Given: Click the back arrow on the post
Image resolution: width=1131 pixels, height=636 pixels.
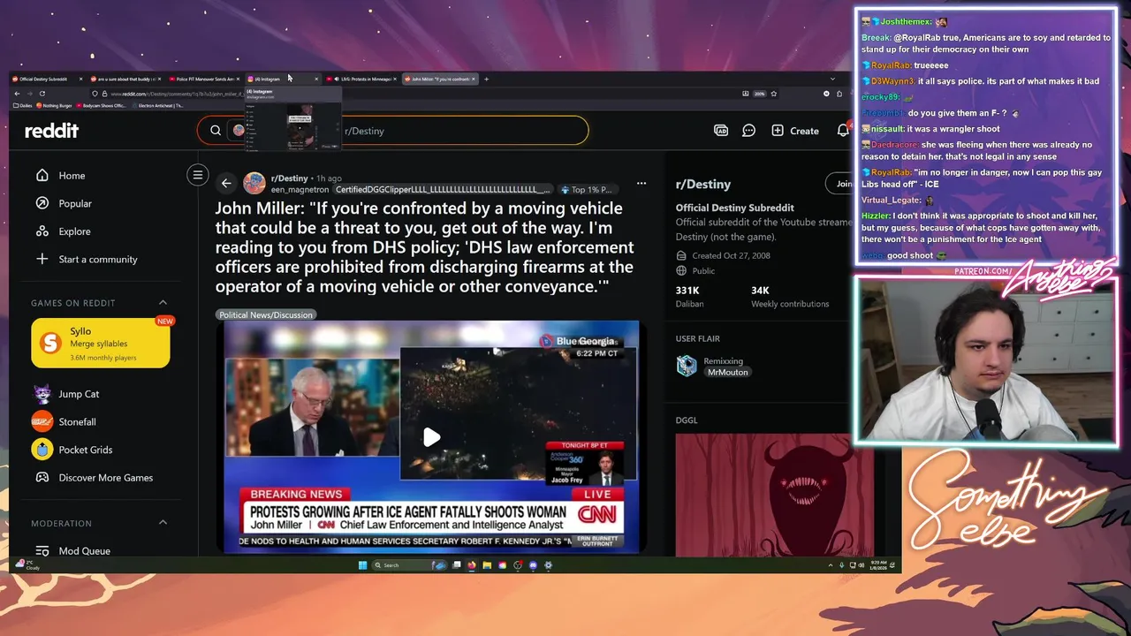Looking at the screenshot, I should (x=226, y=183).
